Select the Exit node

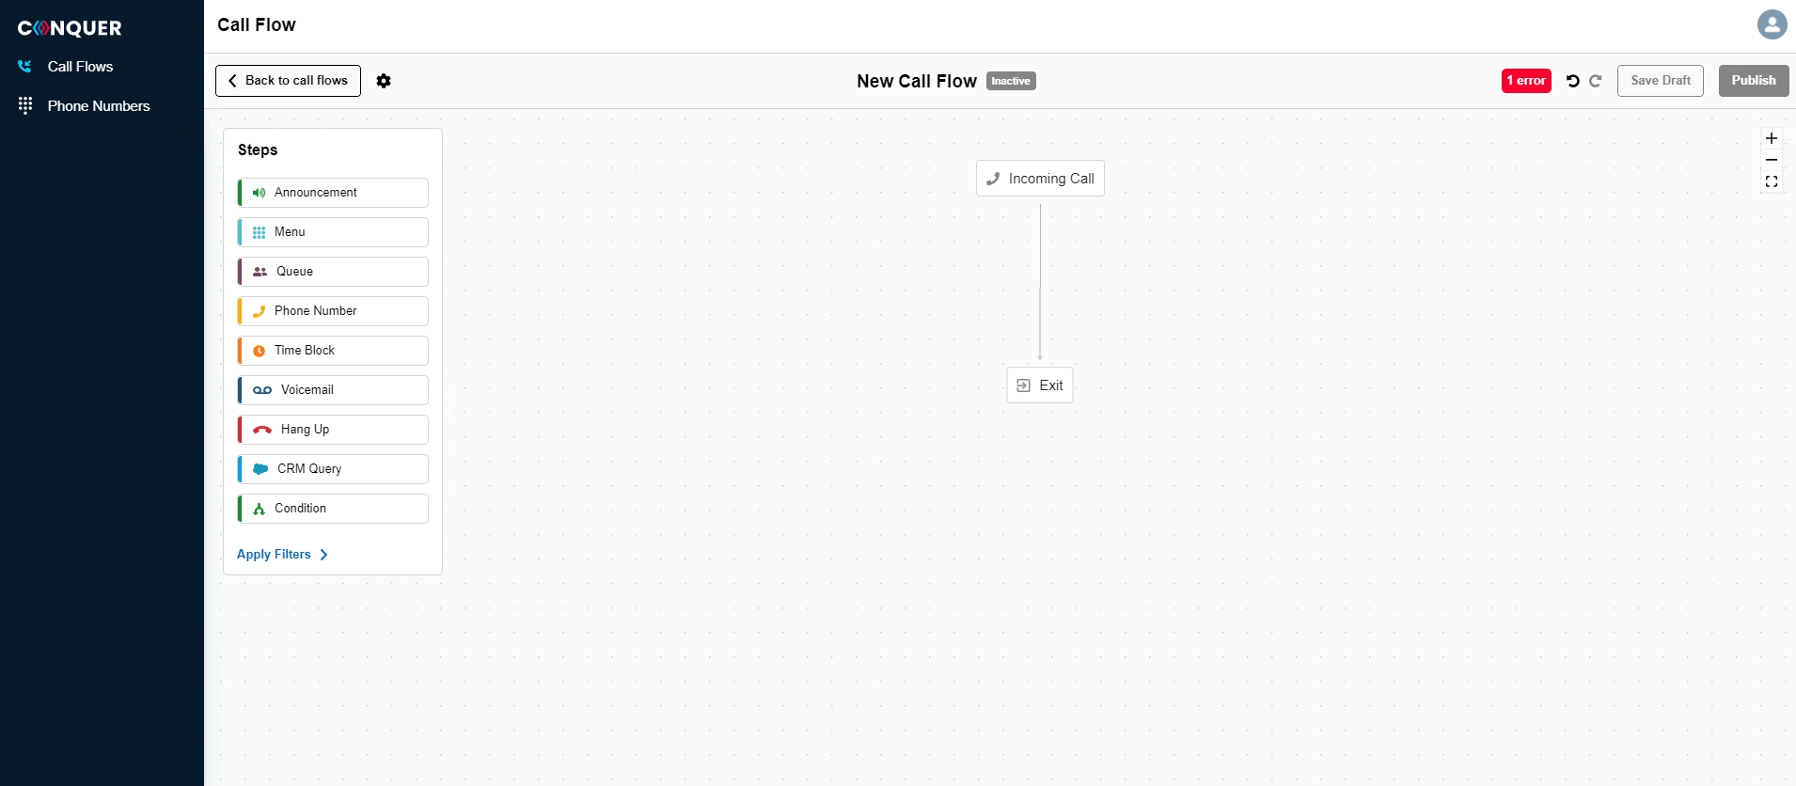[1040, 385]
